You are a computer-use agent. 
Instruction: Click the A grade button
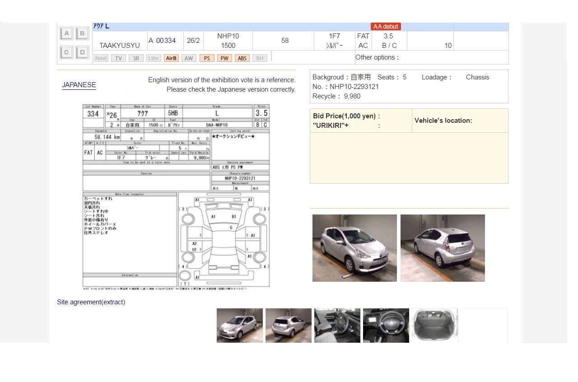click(66, 33)
